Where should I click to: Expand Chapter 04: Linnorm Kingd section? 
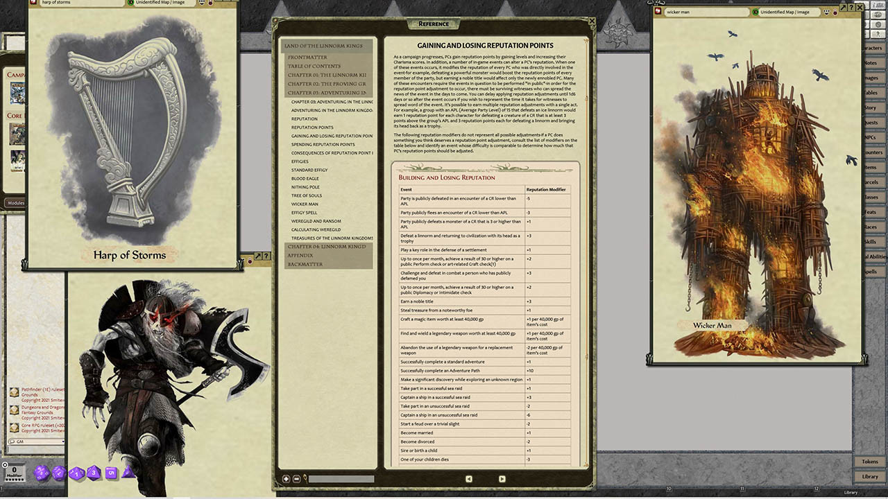(x=326, y=247)
